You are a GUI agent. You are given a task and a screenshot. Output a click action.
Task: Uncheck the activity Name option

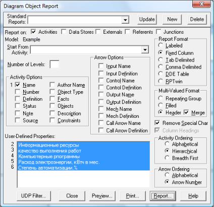18,85
